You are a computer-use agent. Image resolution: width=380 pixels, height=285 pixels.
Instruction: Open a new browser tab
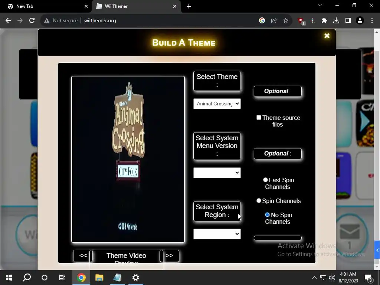click(x=189, y=6)
